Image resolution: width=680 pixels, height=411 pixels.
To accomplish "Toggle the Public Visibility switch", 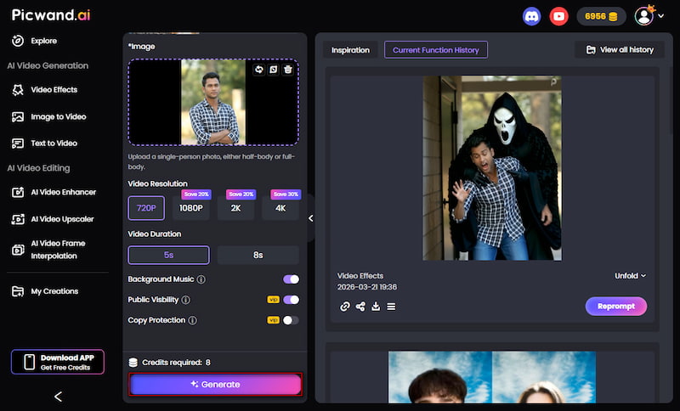I will pyautogui.click(x=291, y=300).
